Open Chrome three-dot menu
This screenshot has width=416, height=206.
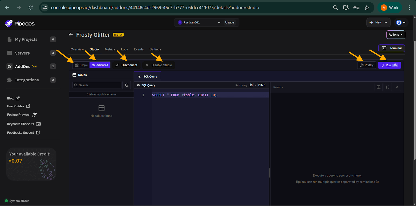coord(409,8)
